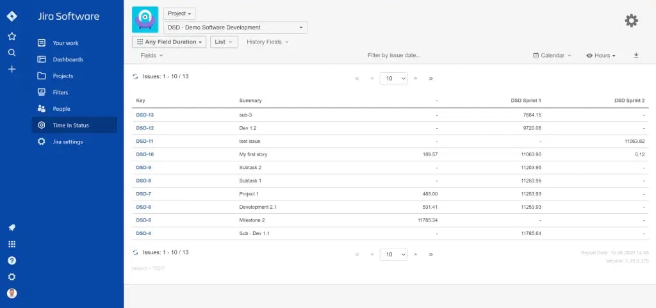Go to last page in top pager
The image size is (656, 308).
[x=430, y=79]
